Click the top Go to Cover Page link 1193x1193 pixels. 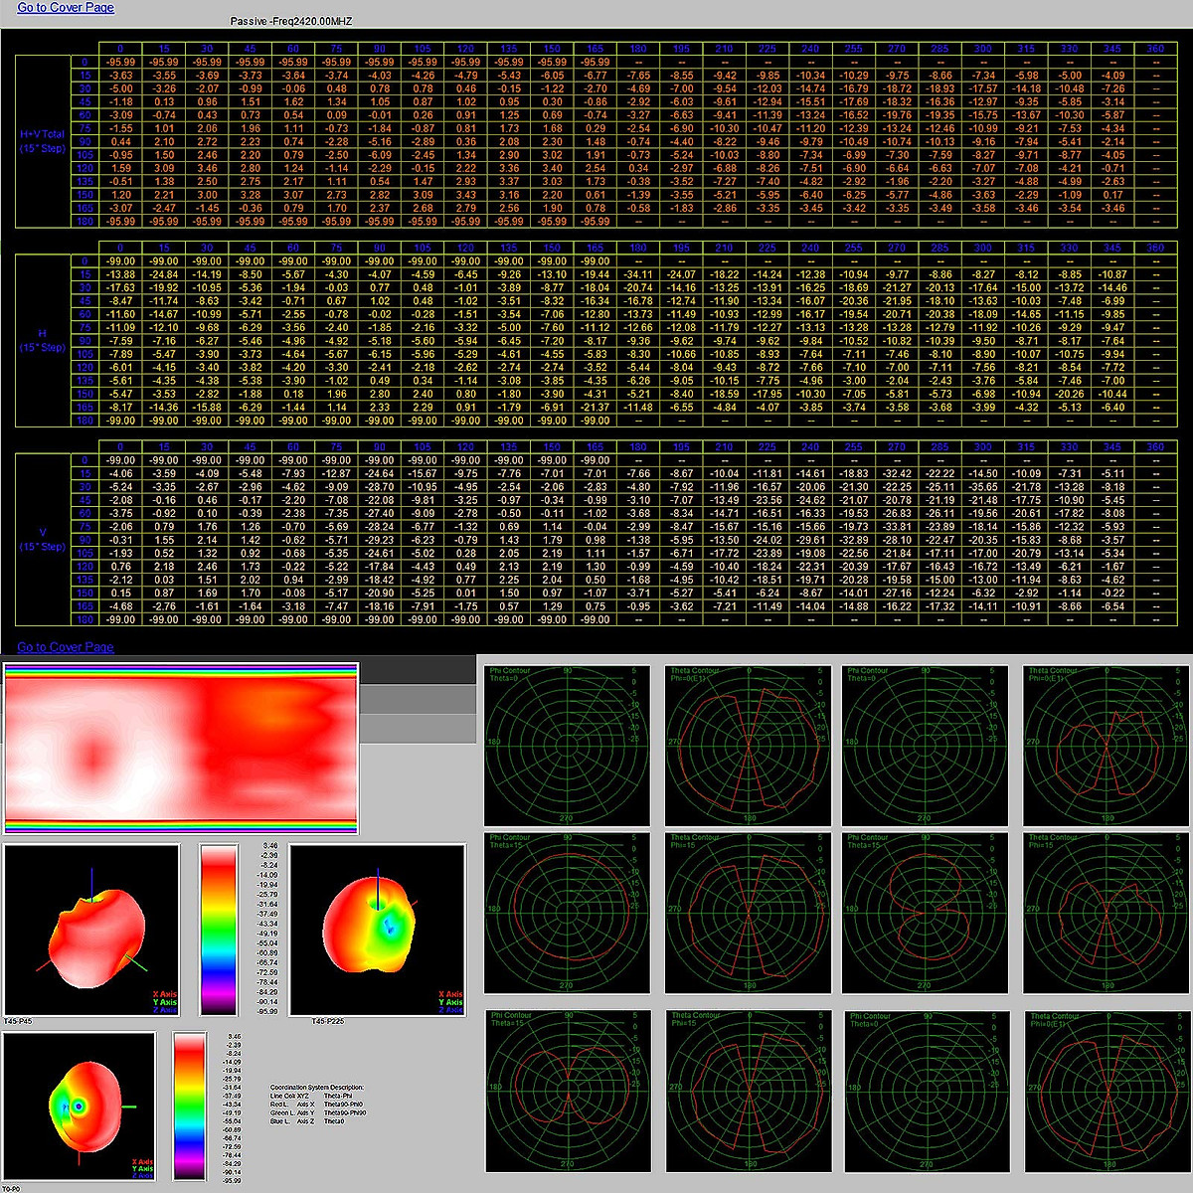coord(66,8)
